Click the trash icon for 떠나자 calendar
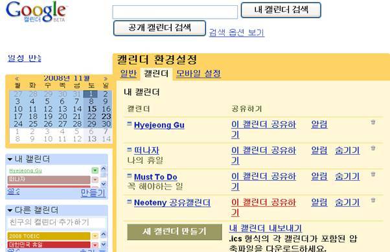The image size is (390, 252). (x=373, y=148)
